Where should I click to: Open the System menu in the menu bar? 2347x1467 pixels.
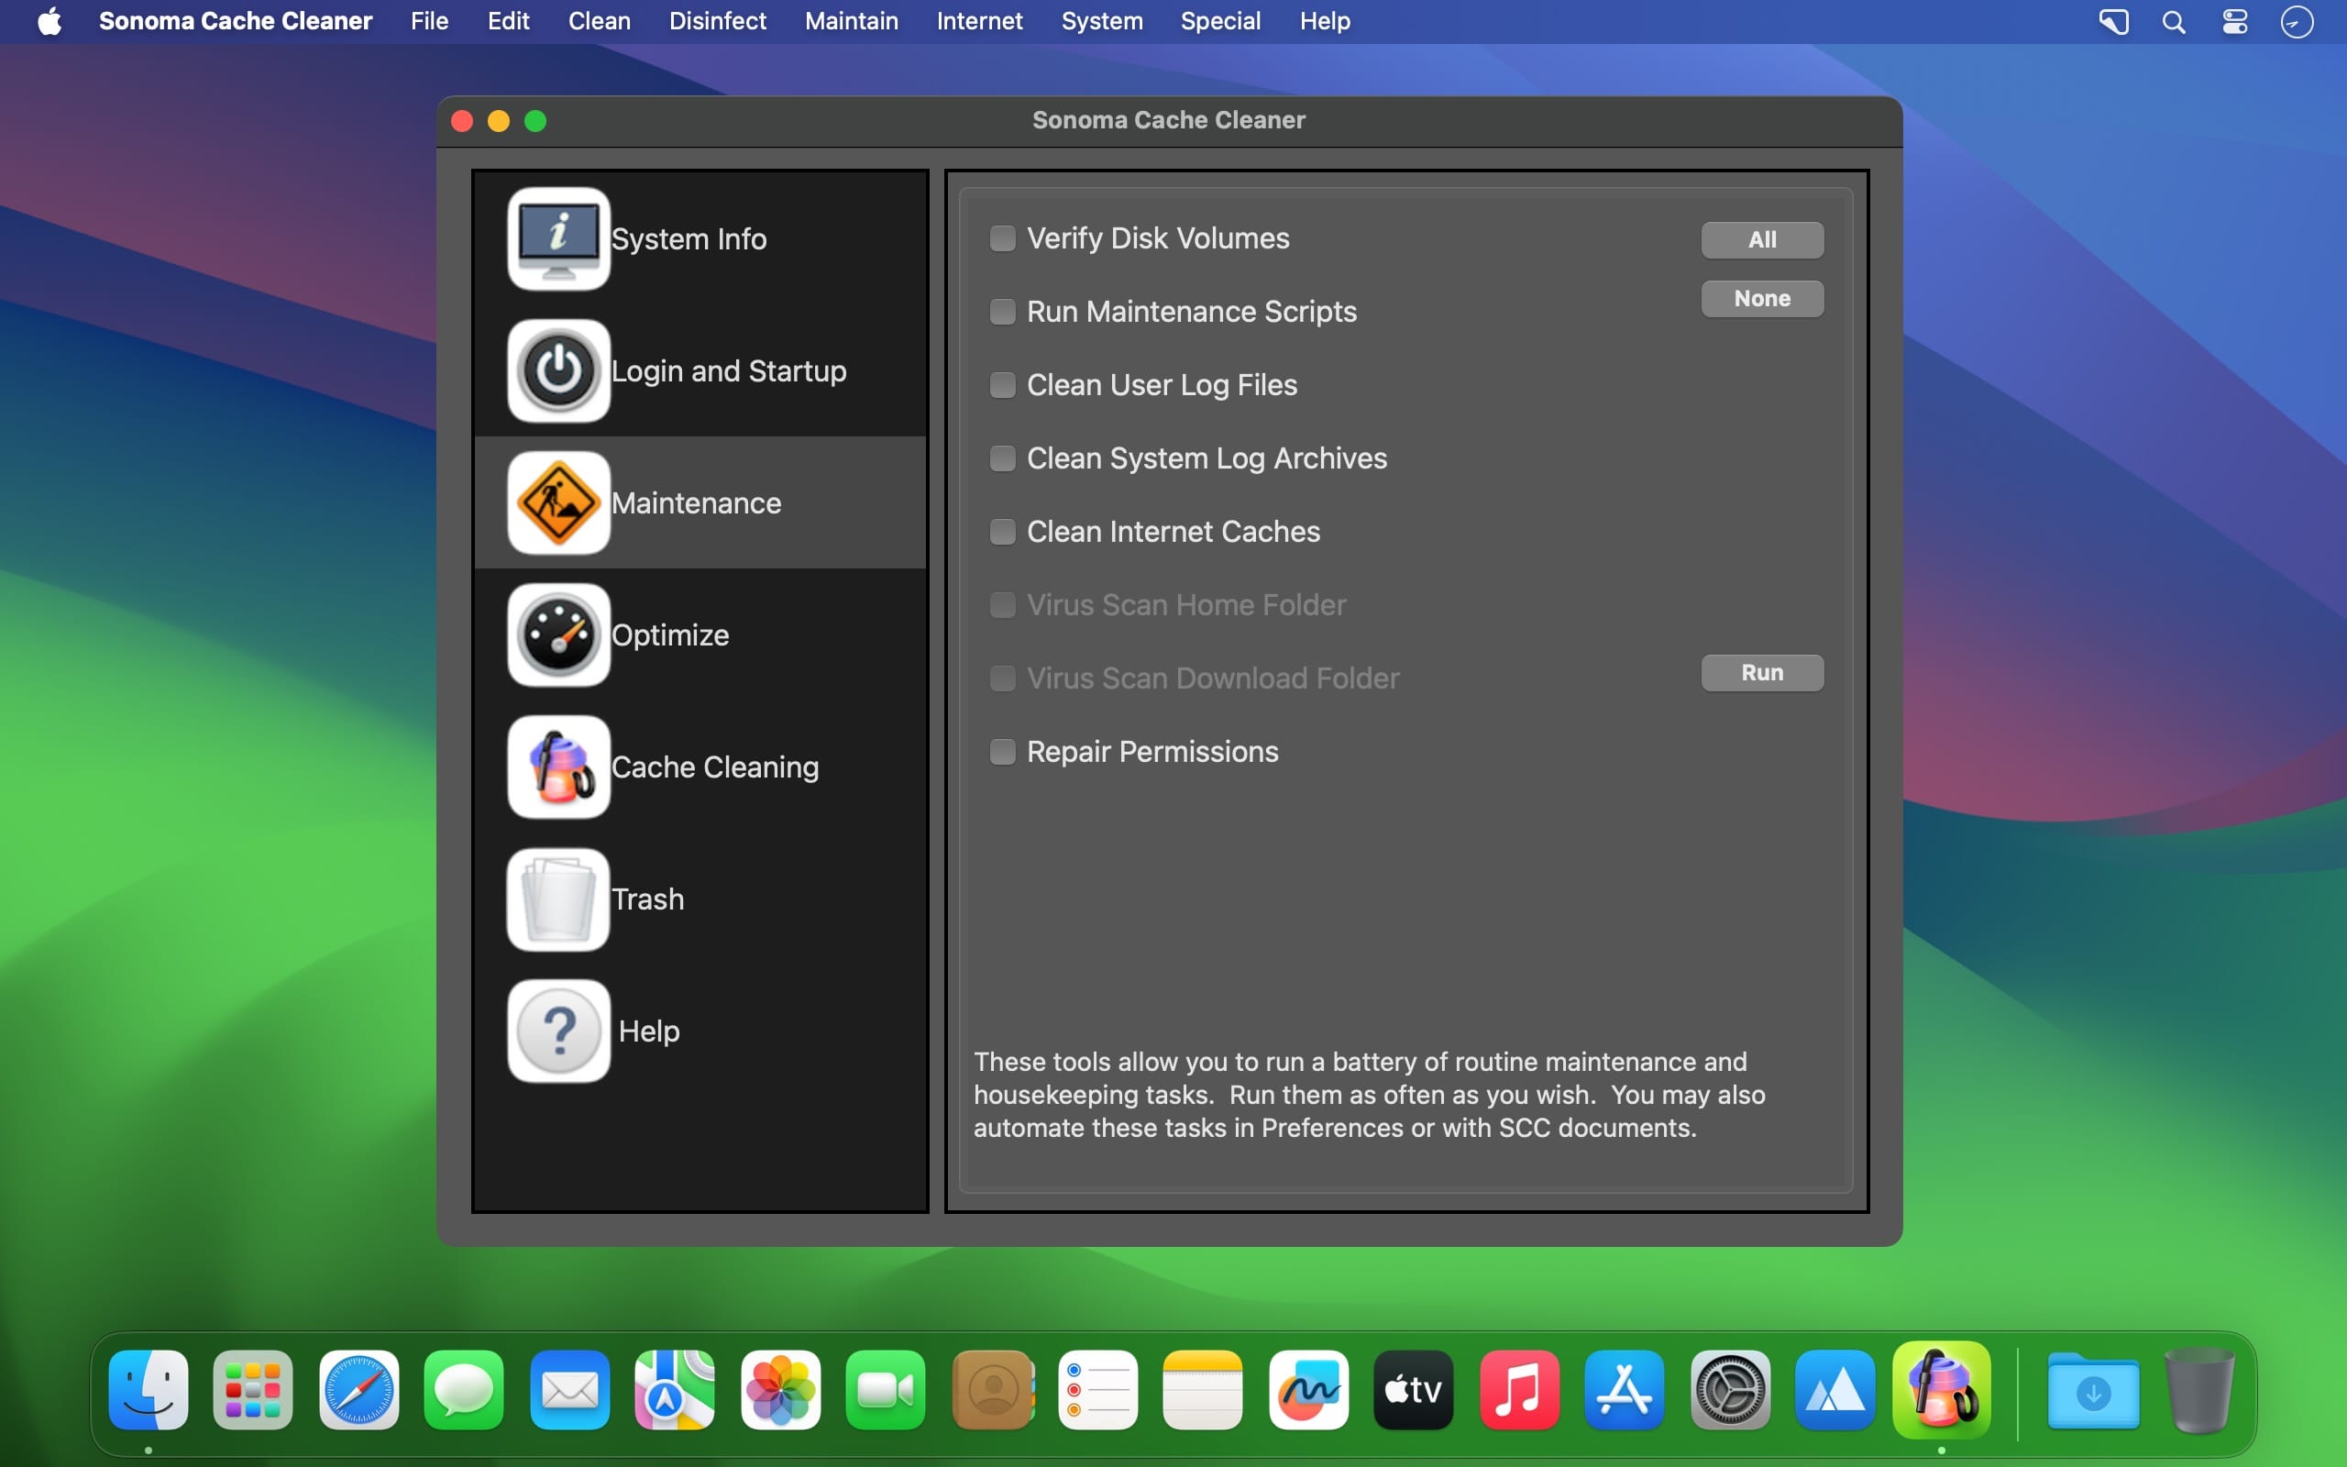pyautogui.click(x=1102, y=21)
